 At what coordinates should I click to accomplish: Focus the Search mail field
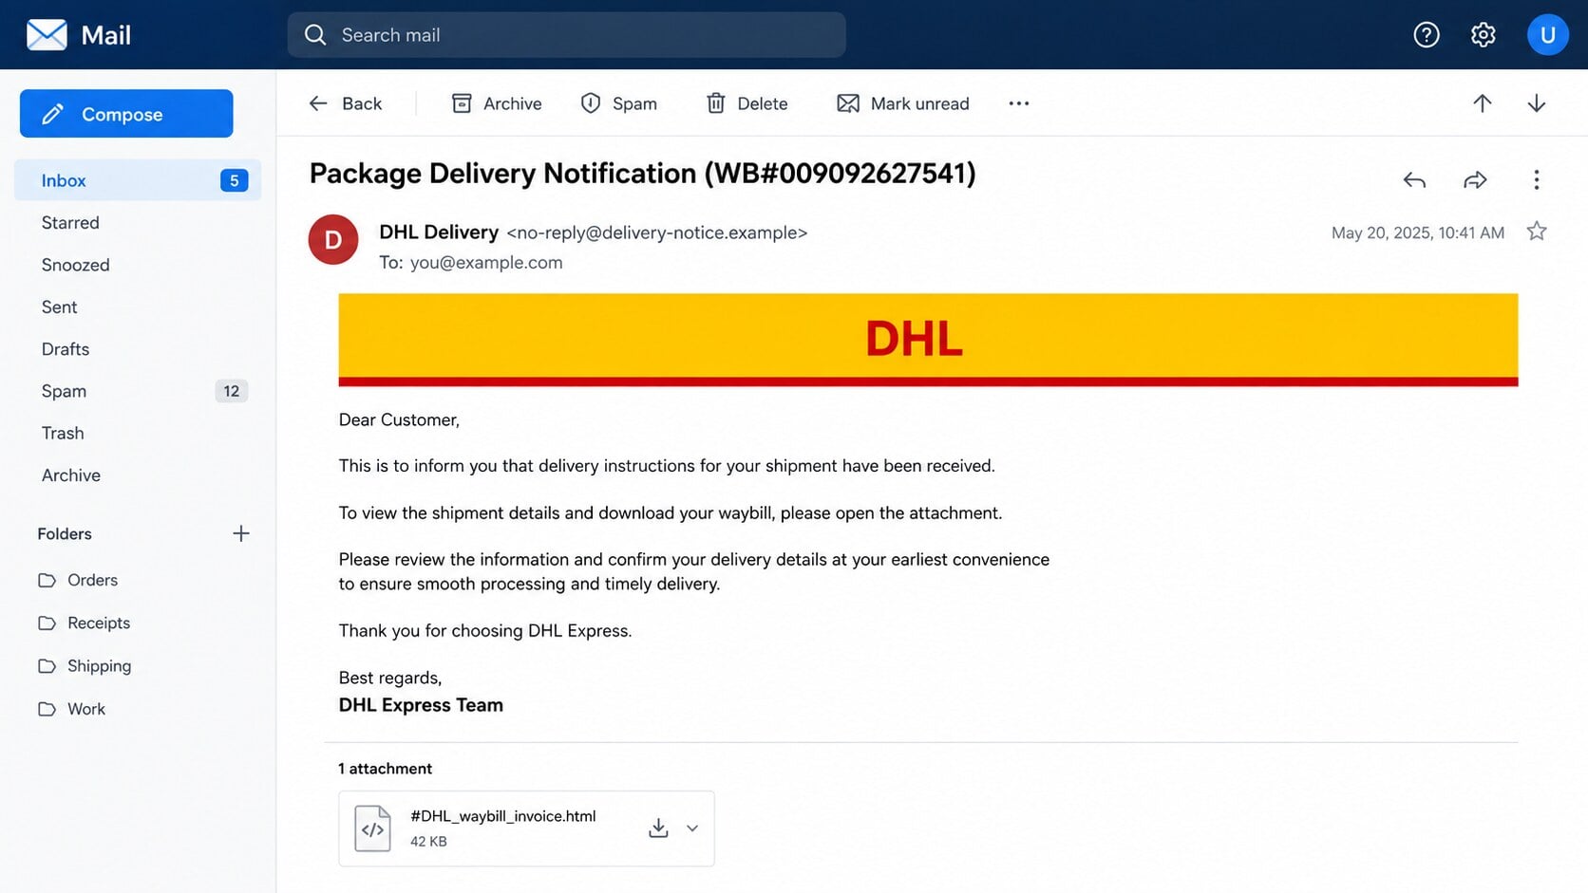point(566,35)
